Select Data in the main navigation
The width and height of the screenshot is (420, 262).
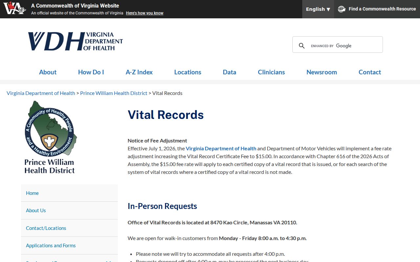coord(229,72)
